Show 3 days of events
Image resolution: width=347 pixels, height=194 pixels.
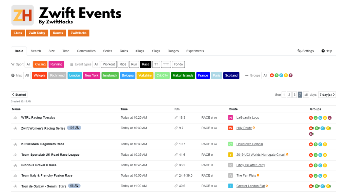click(x=294, y=95)
